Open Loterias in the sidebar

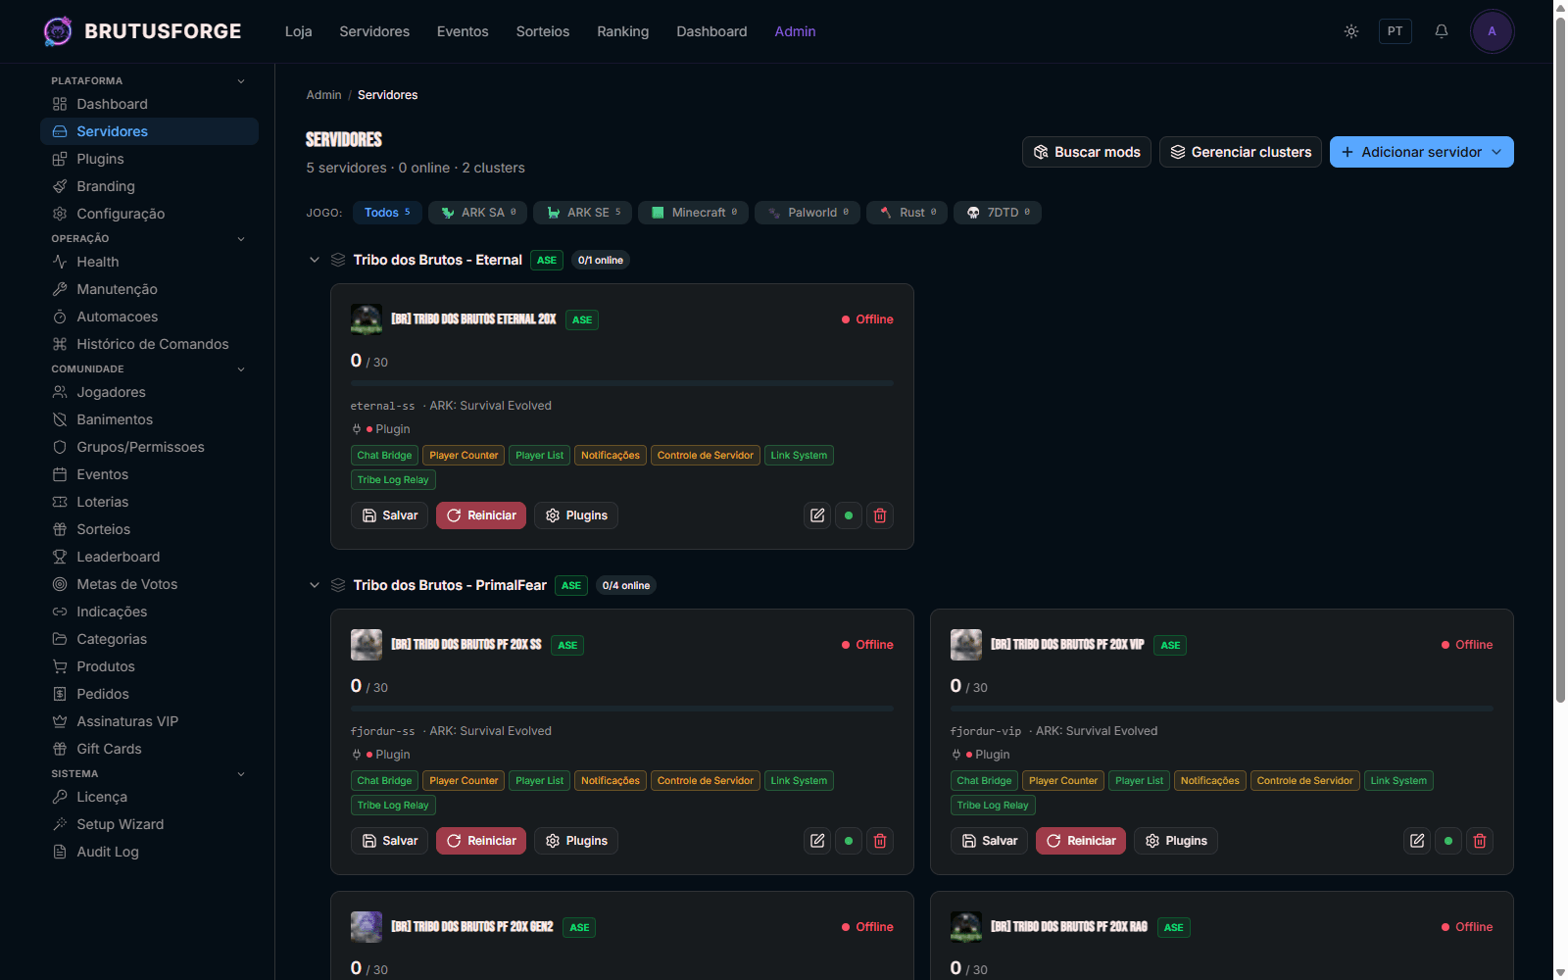(x=149, y=502)
